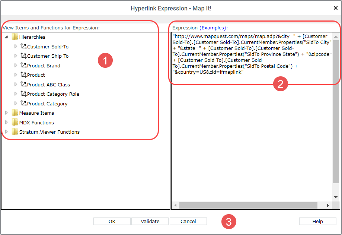Select Product Brand label in tree
This screenshot has height=235, width=342.
tap(44, 66)
